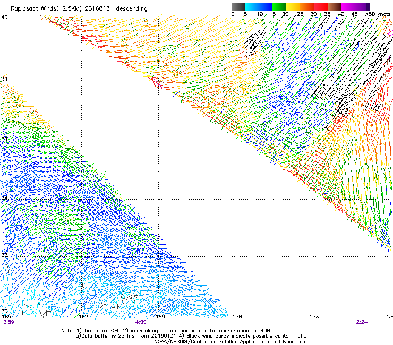The height and width of the screenshot is (345, 393).
Task: Click the magenta 40-45 knots legend swatch
Action: tap(348, 6)
